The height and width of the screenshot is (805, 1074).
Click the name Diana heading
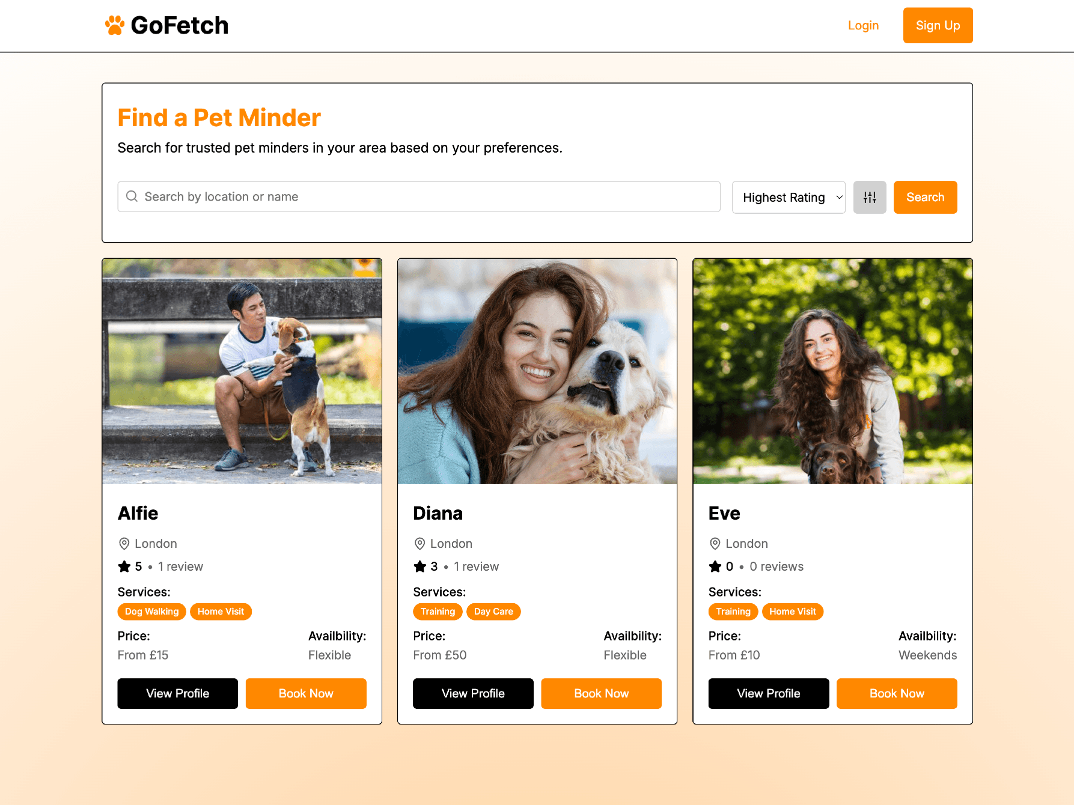click(438, 513)
